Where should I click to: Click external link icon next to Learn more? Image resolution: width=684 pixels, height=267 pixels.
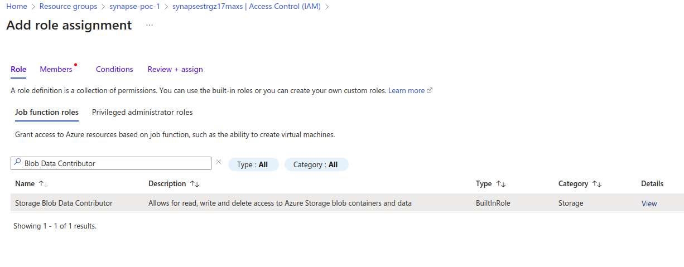coord(430,91)
